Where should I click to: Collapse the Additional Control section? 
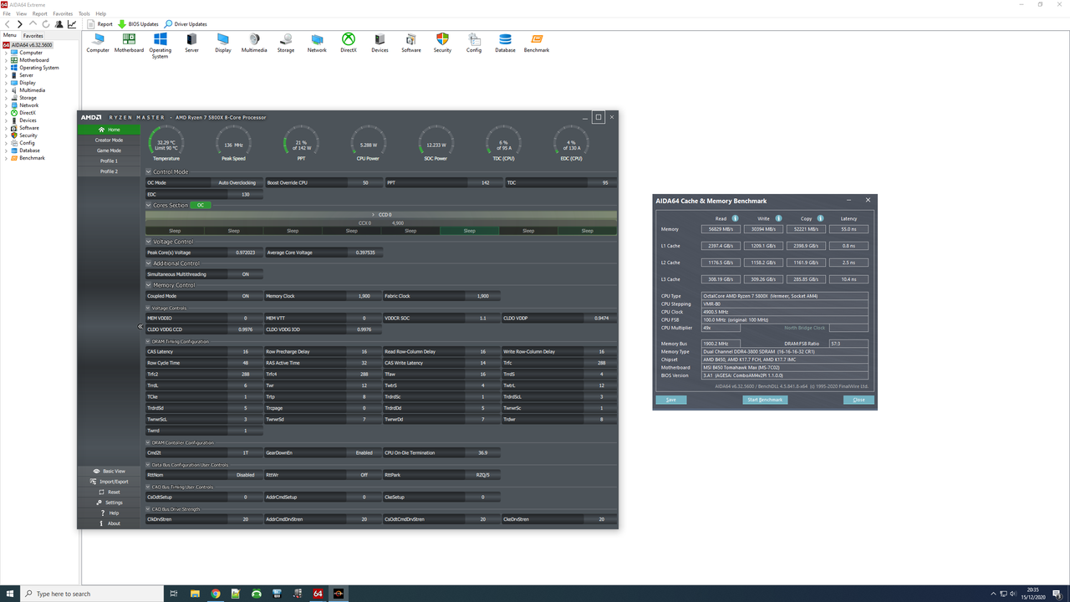pos(149,263)
